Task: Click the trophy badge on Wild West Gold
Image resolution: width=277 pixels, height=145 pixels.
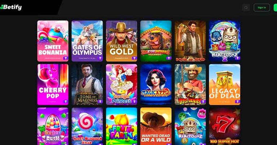Action: 134,58
